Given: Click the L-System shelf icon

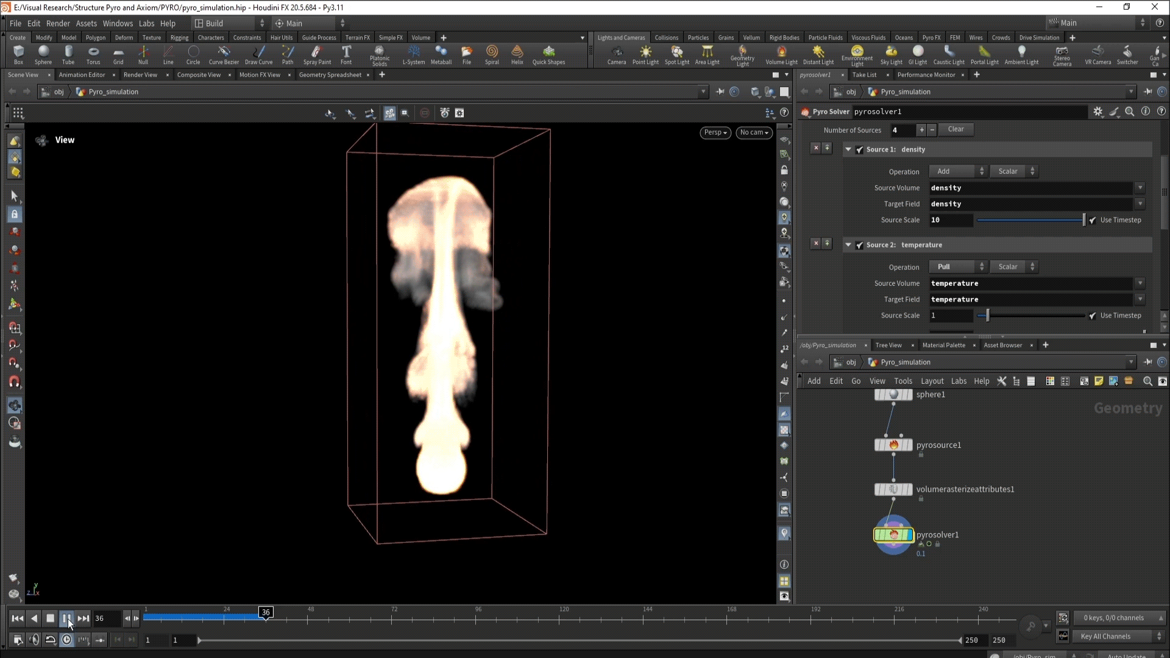Looking at the screenshot, I should [414, 54].
